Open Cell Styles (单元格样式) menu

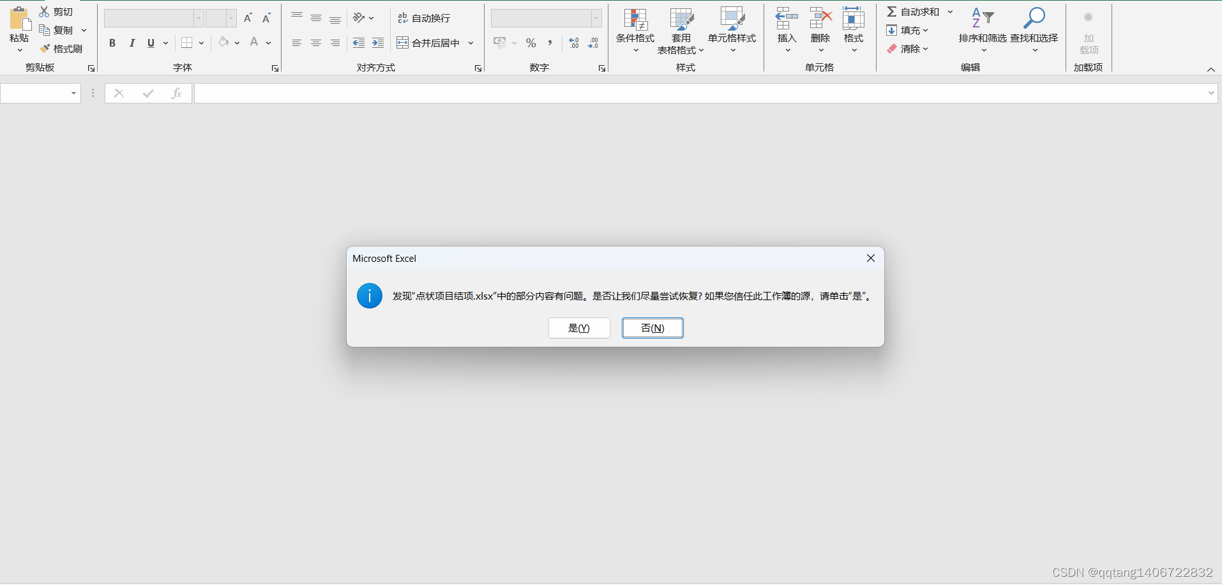[x=732, y=30]
